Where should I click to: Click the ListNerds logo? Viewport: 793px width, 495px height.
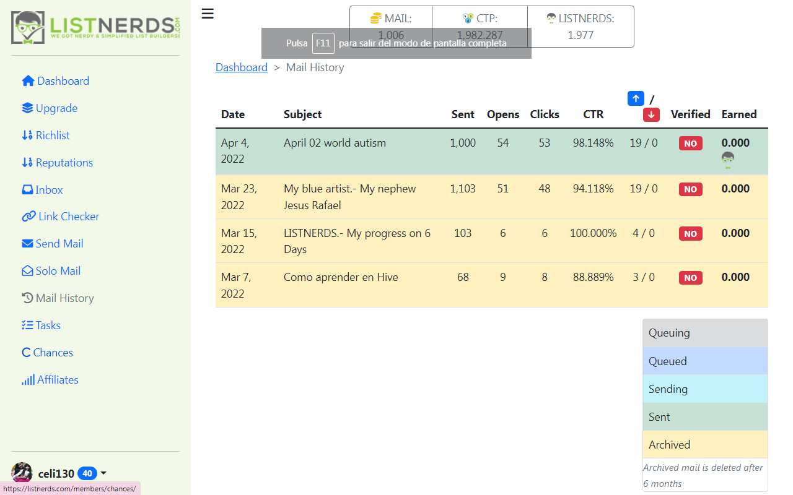pyautogui.click(x=95, y=28)
